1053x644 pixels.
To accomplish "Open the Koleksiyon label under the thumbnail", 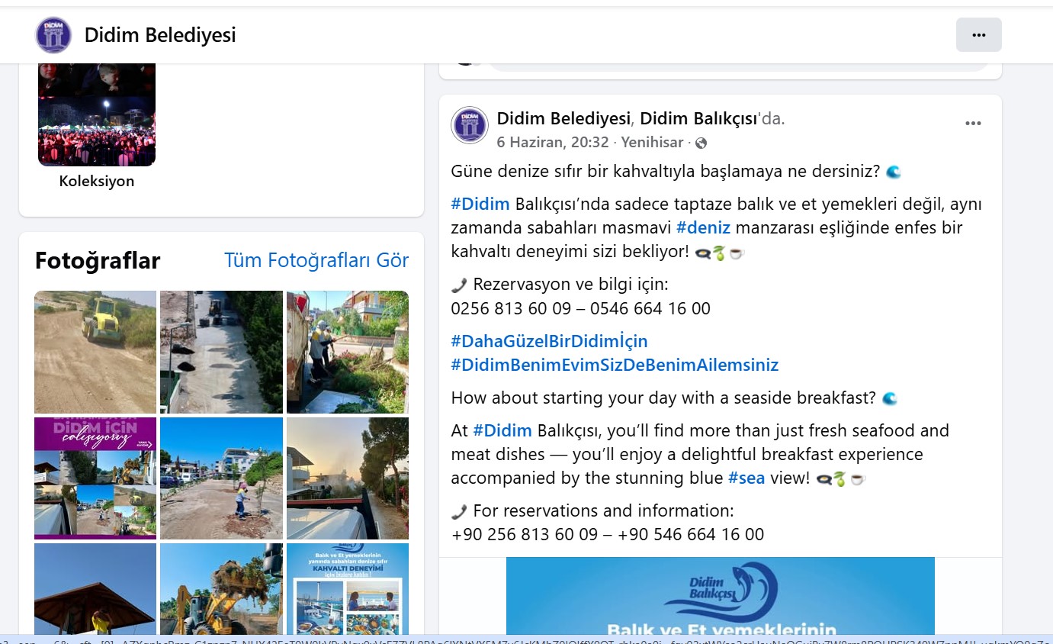I will (x=97, y=182).
